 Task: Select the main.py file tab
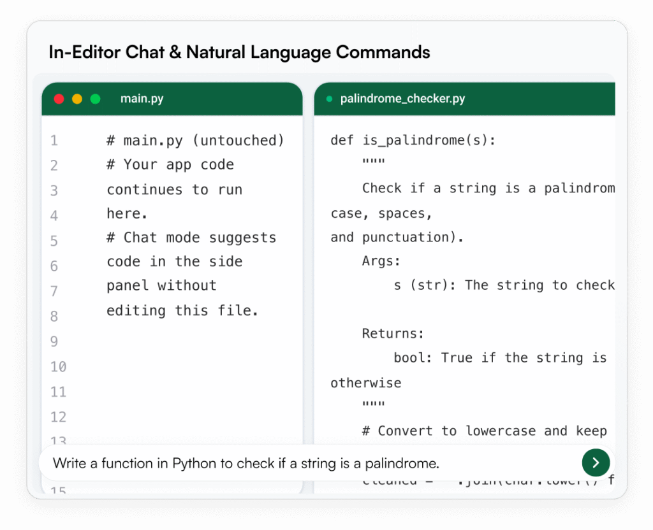[142, 99]
